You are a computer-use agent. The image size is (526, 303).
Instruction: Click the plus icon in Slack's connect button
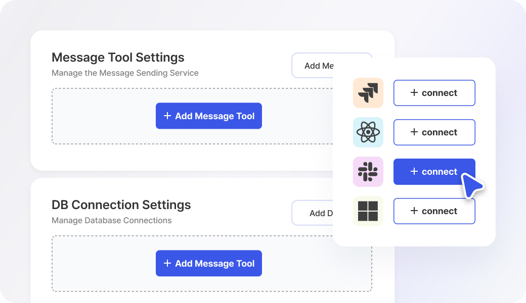point(414,172)
